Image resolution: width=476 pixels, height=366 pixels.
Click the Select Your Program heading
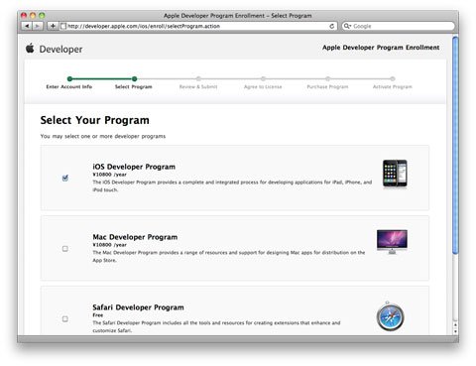[x=94, y=120]
